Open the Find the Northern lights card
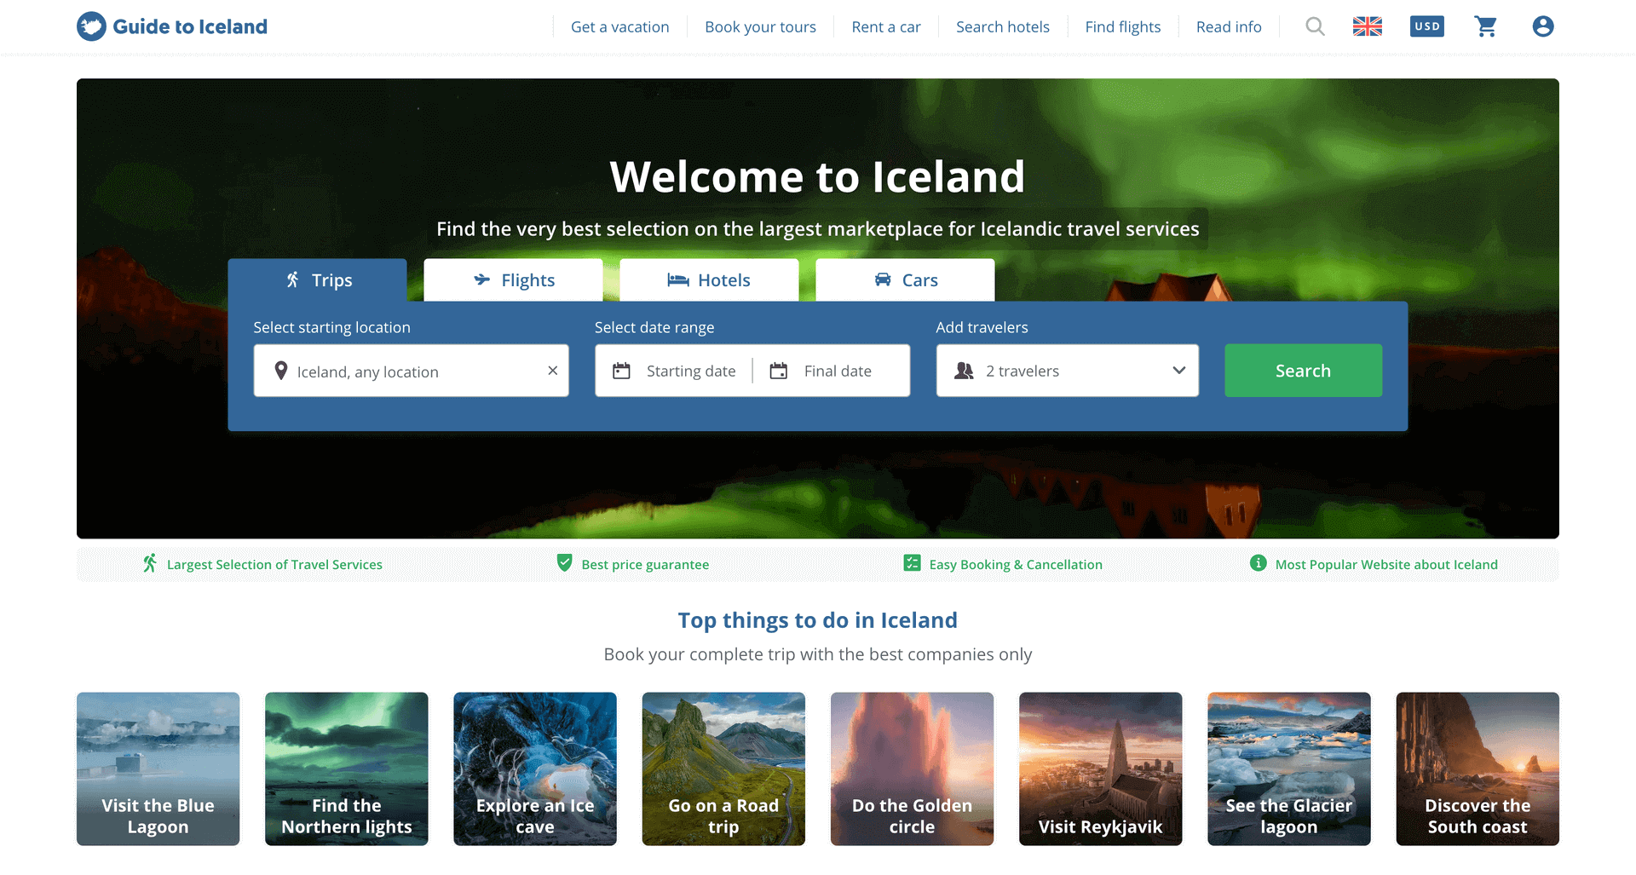Viewport: 1636px width, 875px height. pos(346,769)
